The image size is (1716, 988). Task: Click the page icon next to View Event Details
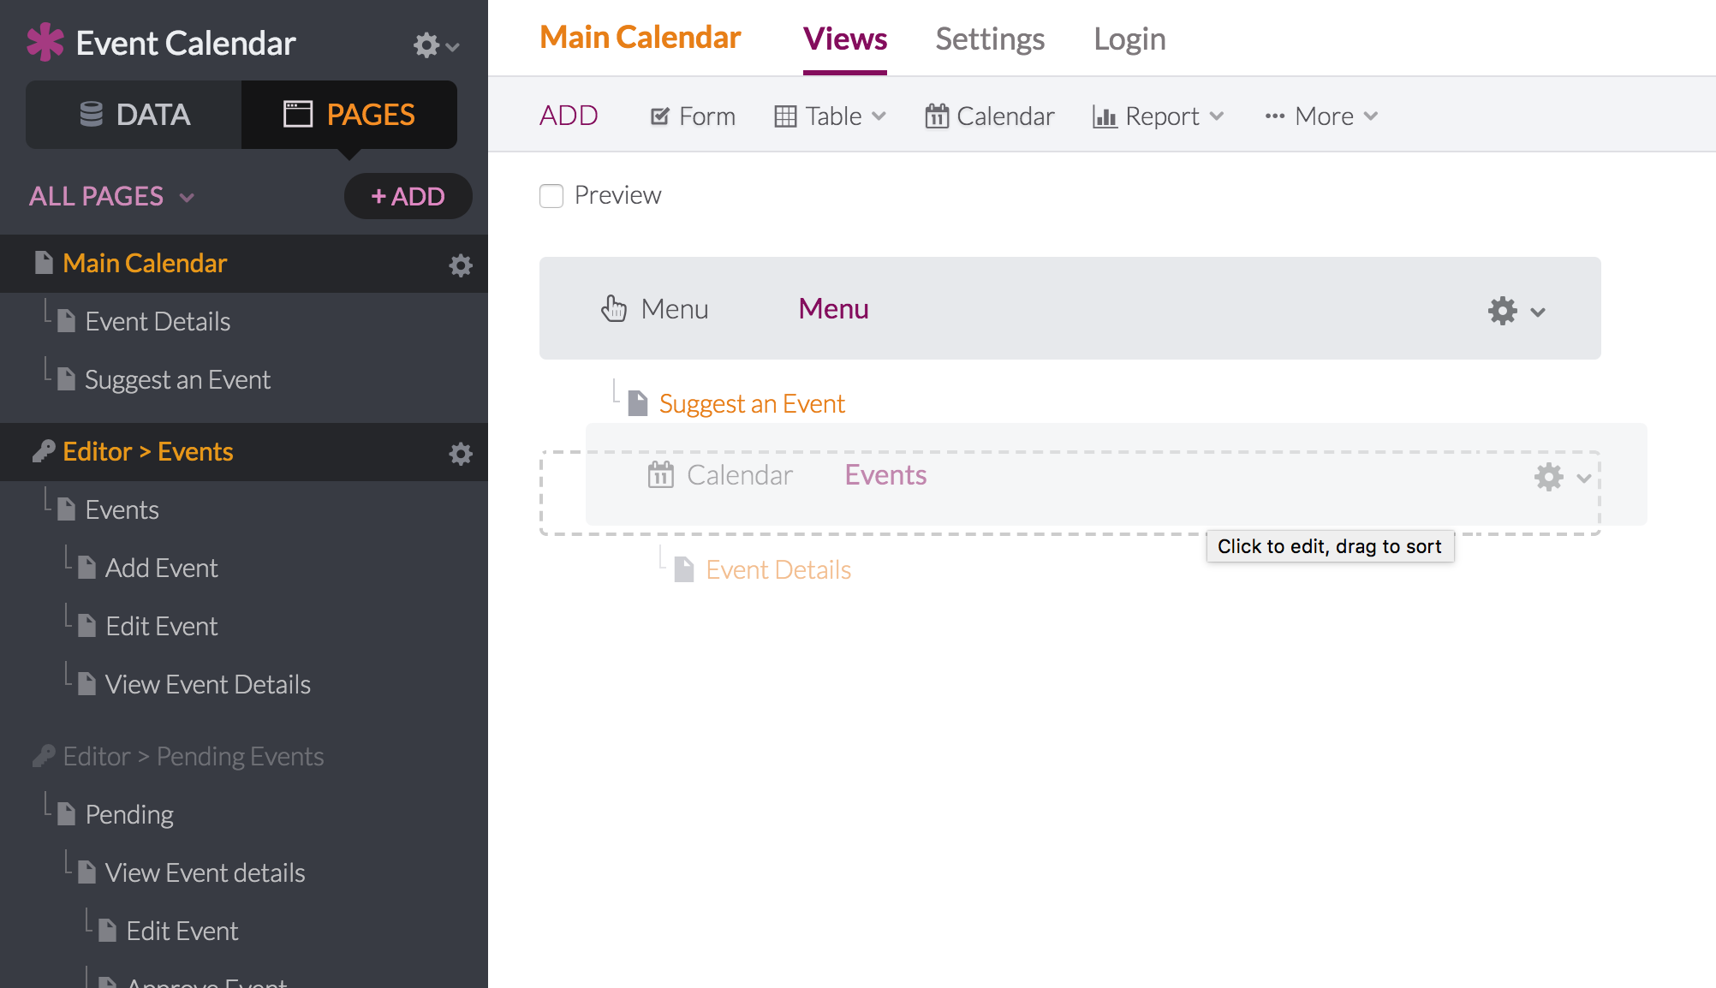86,684
